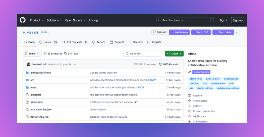
Task: Click the GitHub Octocat logo
Action: [23, 20]
